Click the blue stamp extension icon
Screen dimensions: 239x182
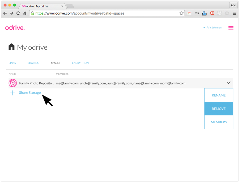pos(204,13)
